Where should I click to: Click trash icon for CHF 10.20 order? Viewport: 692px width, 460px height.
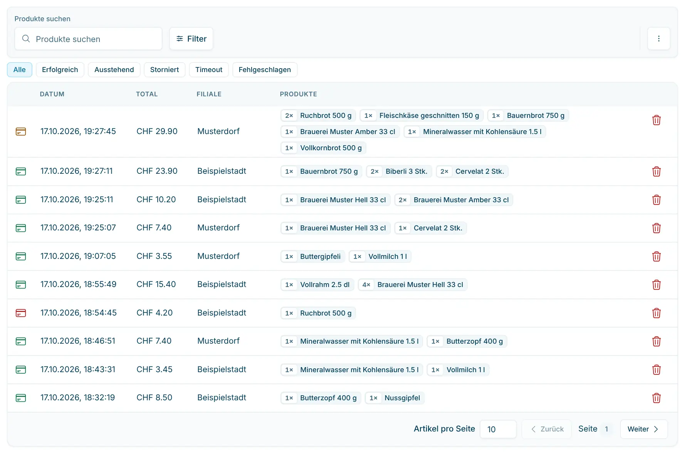pos(656,200)
